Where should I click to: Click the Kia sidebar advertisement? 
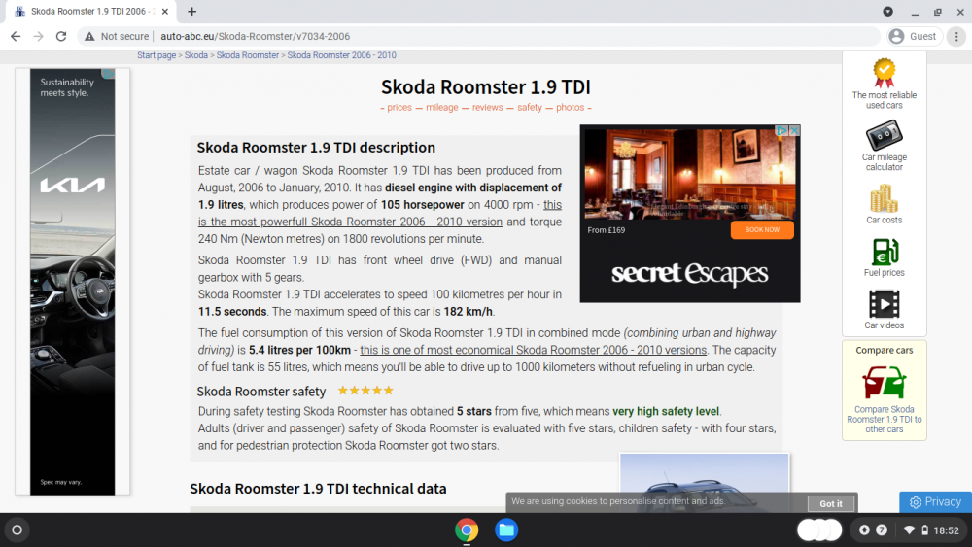click(x=73, y=282)
